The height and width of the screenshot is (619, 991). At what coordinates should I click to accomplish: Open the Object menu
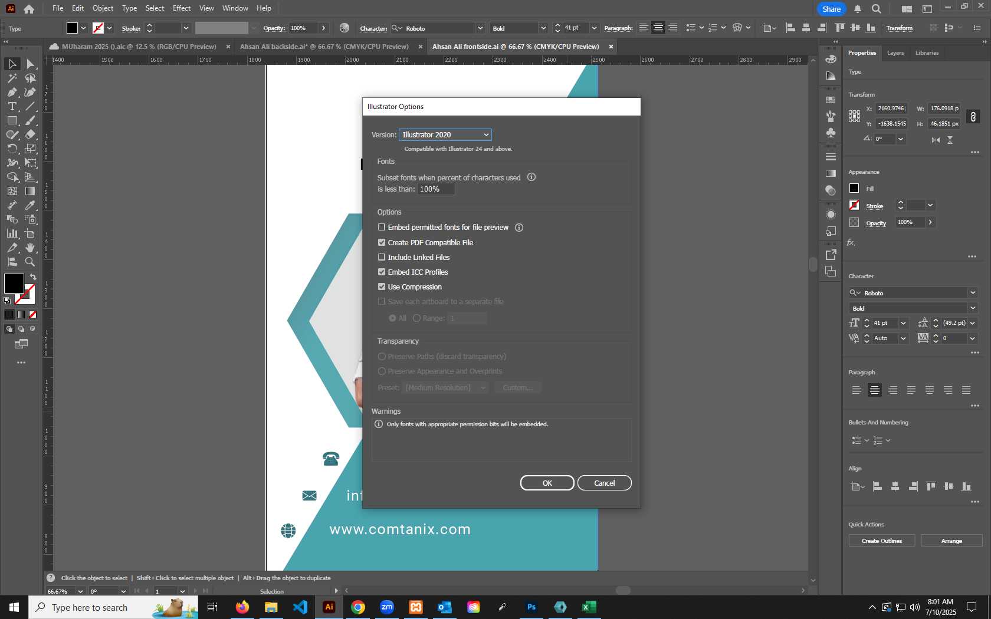pyautogui.click(x=103, y=8)
